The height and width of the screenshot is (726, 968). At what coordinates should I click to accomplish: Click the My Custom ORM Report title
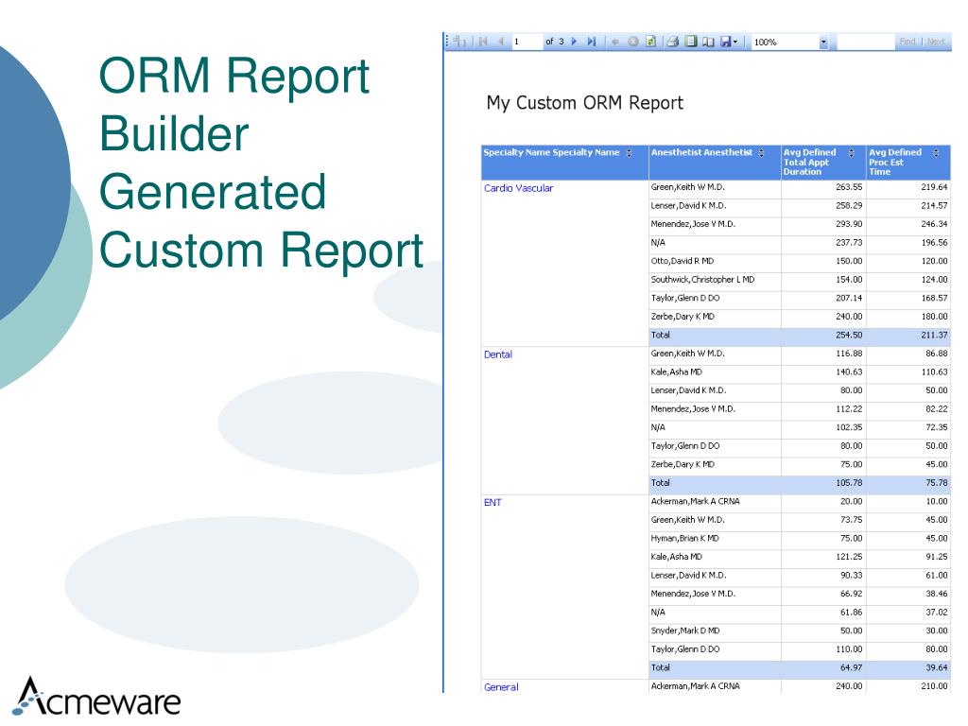[x=584, y=102]
